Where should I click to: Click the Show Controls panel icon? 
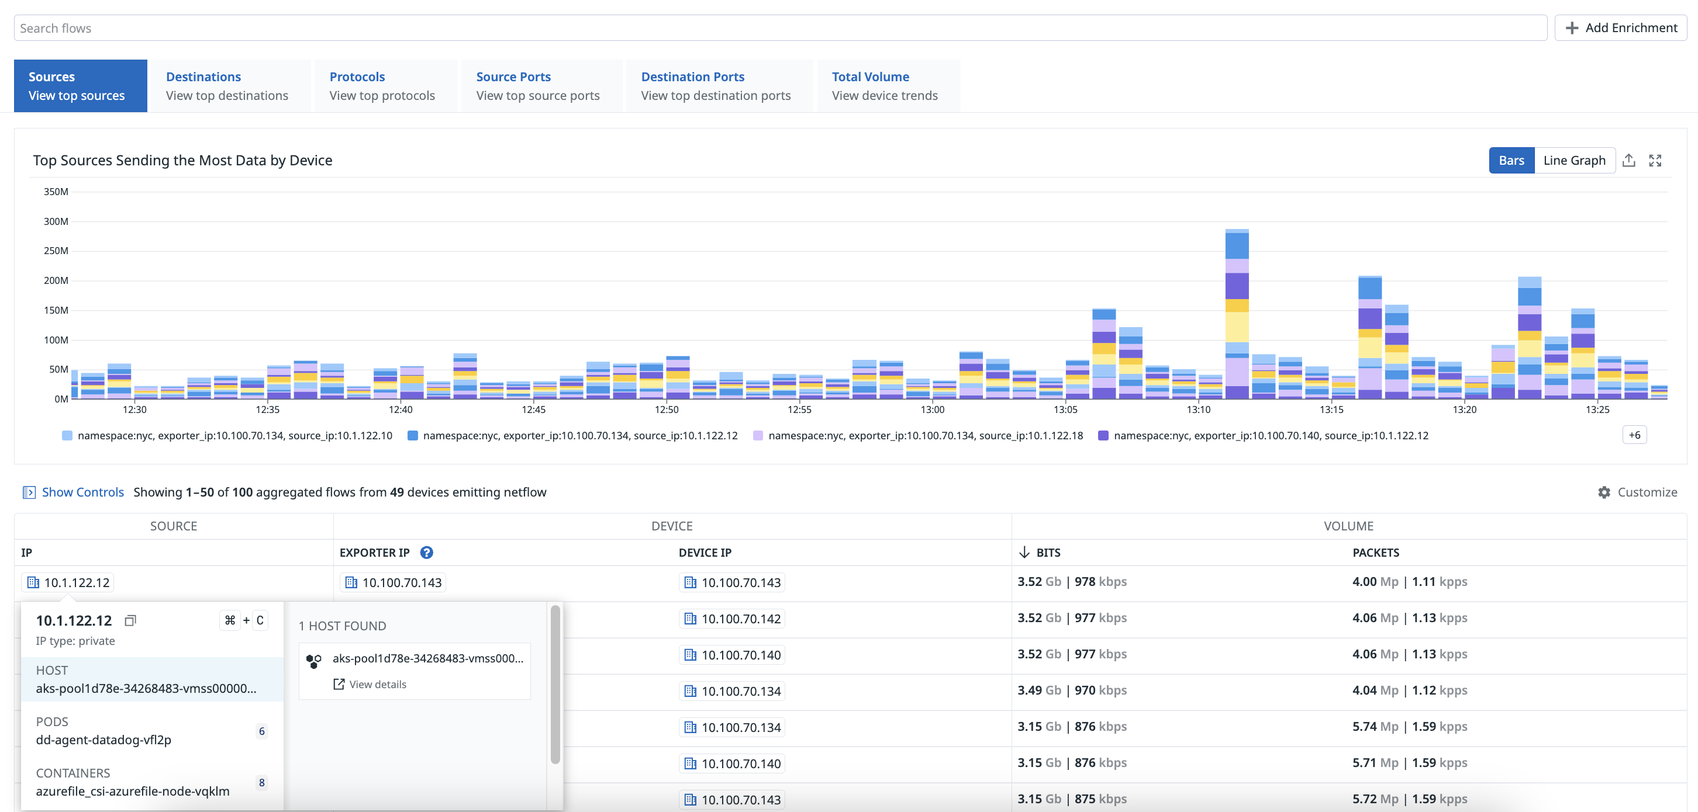pyautogui.click(x=29, y=492)
